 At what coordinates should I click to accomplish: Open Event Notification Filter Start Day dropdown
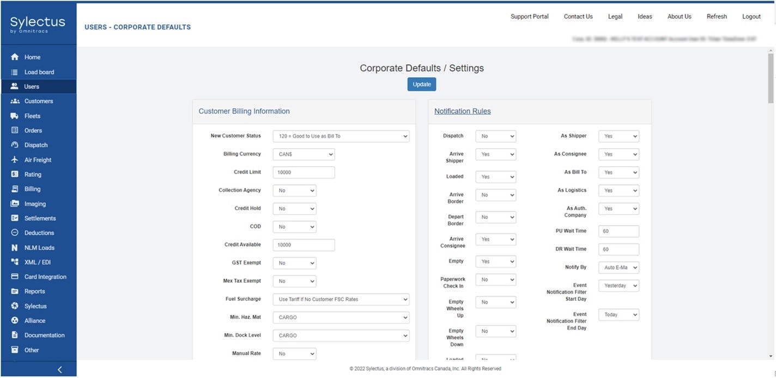click(x=619, y=285)
